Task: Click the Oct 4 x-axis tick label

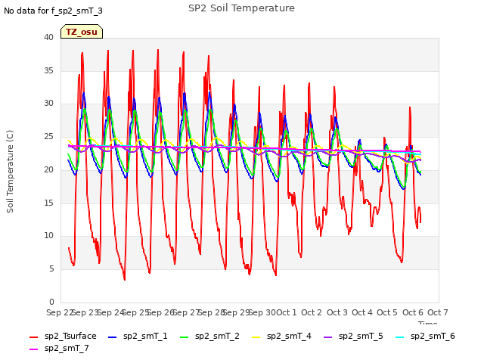Action: click(x=362, y=312)
